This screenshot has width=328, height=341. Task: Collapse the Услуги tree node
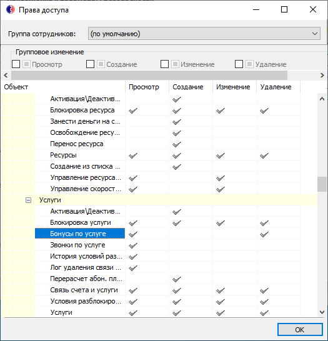click(28, 200)
